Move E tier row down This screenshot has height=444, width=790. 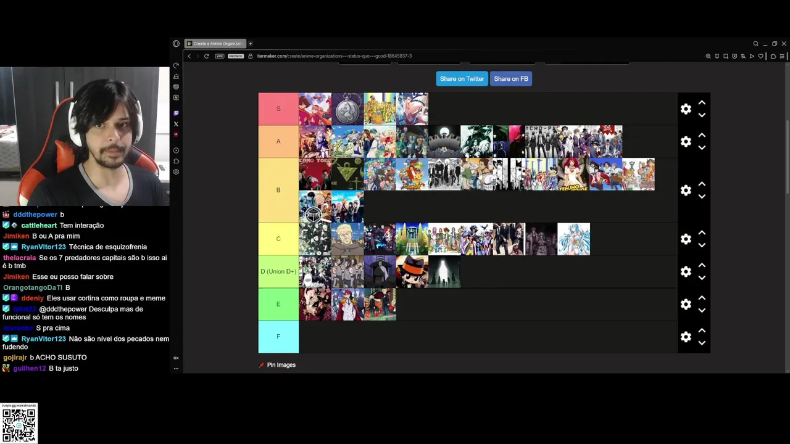(x=702, y=311)
